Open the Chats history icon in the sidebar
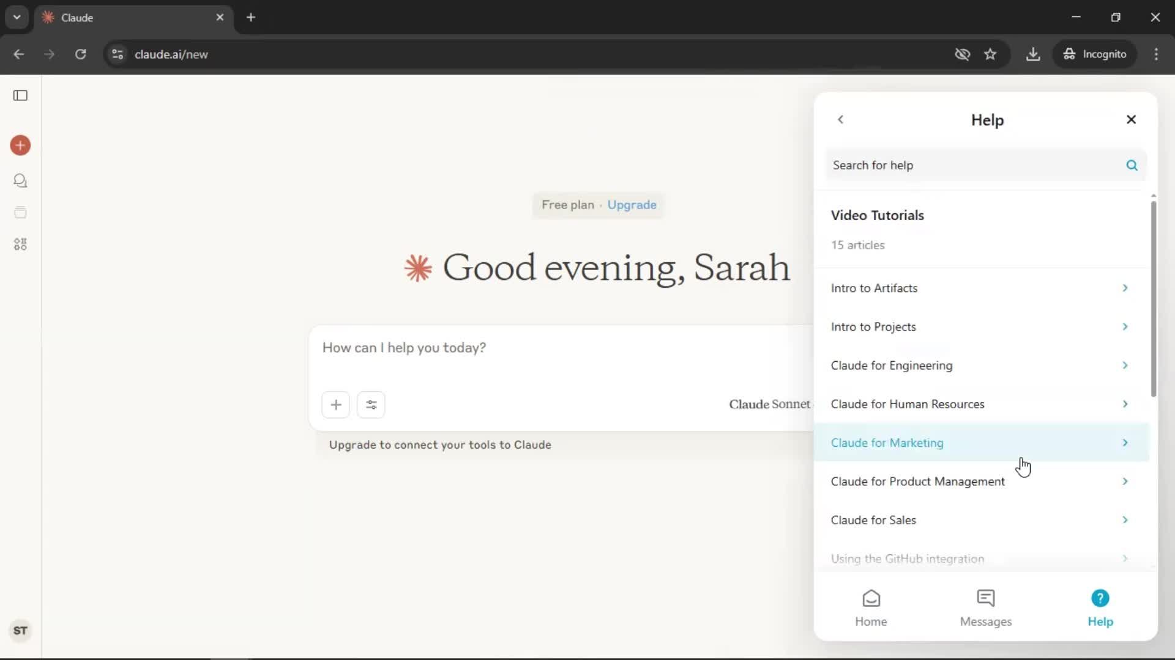 coord(20,181)
